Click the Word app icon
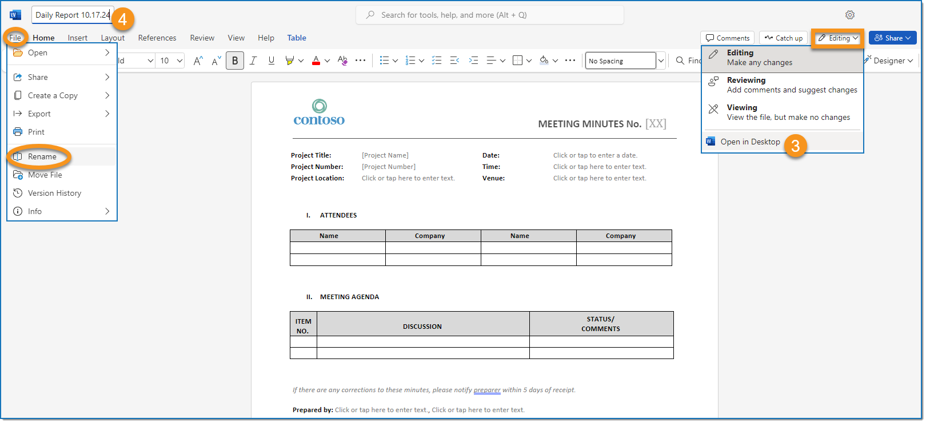Image resolution: width=926 pixels, height=423 pixels. [x=15, y=15]
